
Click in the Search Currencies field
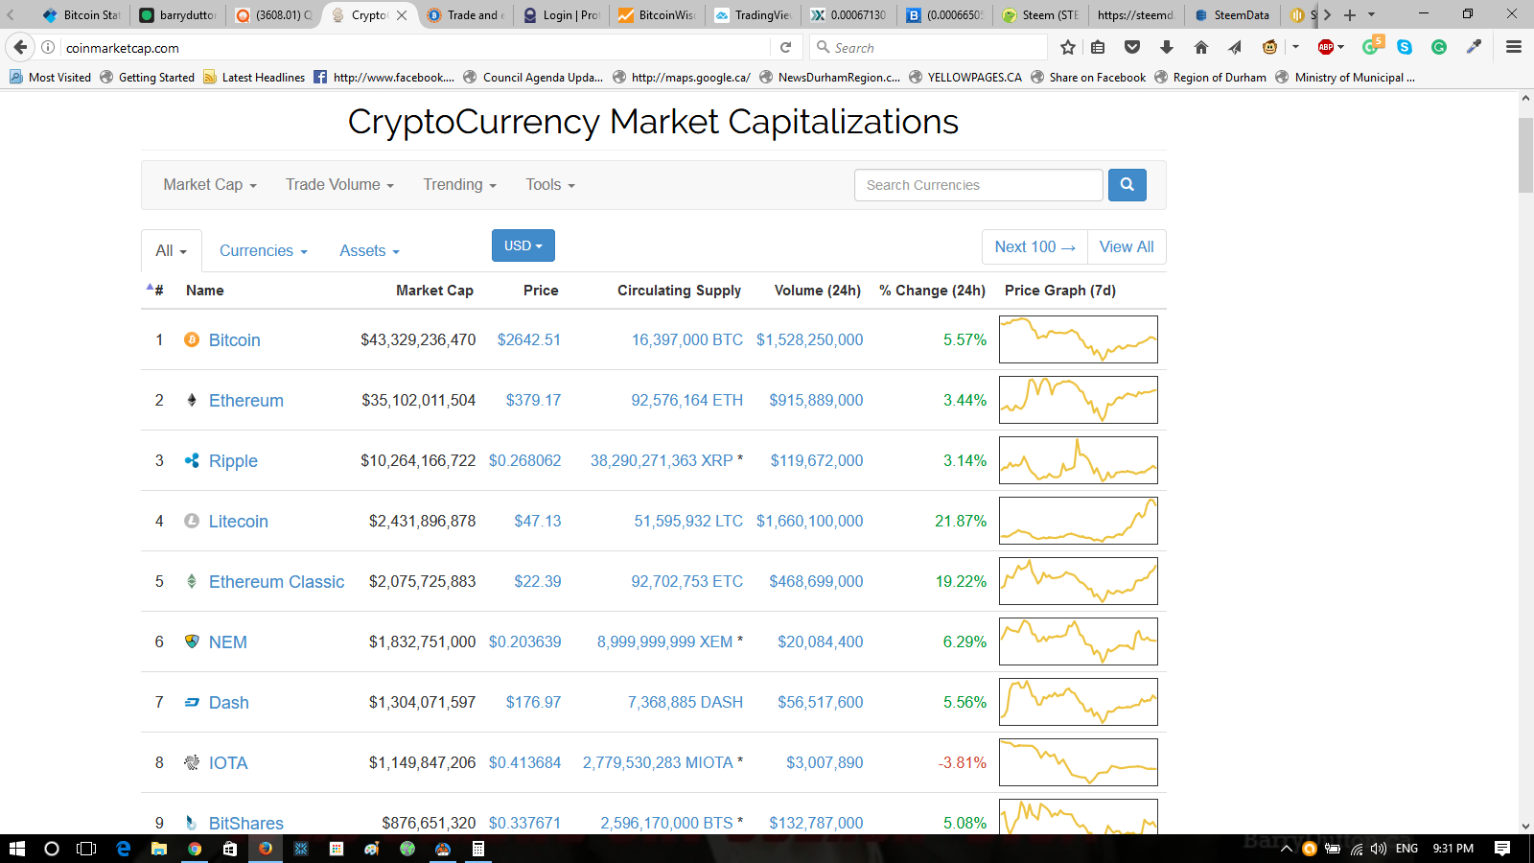(979, 185)
